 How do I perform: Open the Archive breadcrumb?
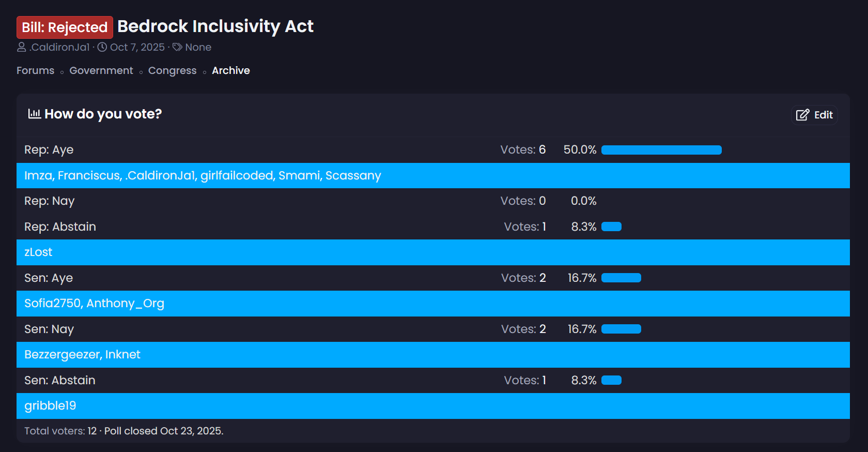pos(230,70)
